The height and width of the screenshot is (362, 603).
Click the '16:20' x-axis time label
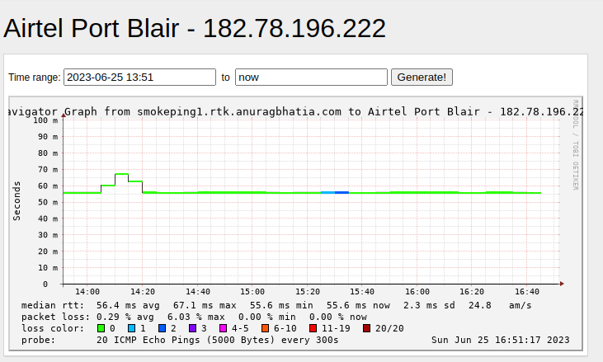(x=472, y=292)
